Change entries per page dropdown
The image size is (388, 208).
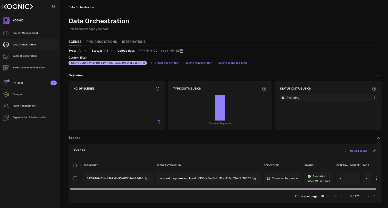pos(325,196)
